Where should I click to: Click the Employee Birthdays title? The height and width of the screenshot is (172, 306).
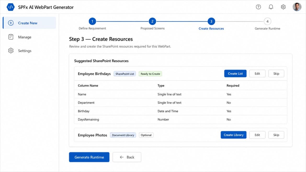coord(94,74)
